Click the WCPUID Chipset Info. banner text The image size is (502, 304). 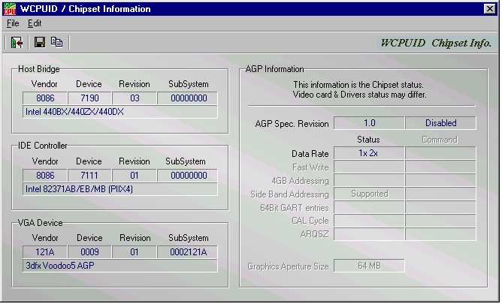(436, 43)
